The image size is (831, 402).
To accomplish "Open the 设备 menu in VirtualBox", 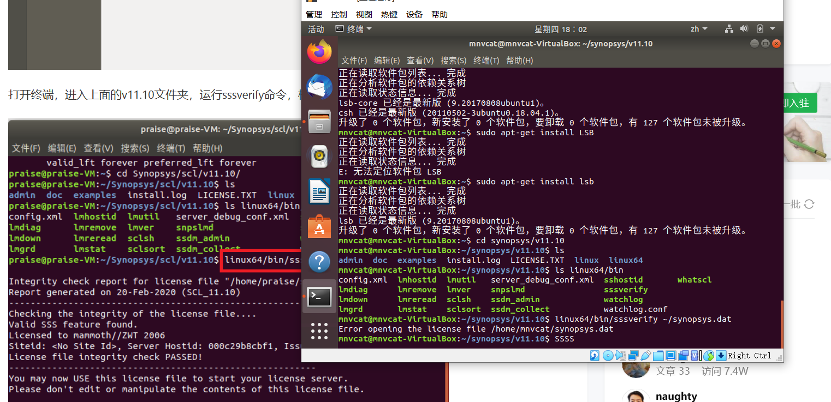I will 414,15.
